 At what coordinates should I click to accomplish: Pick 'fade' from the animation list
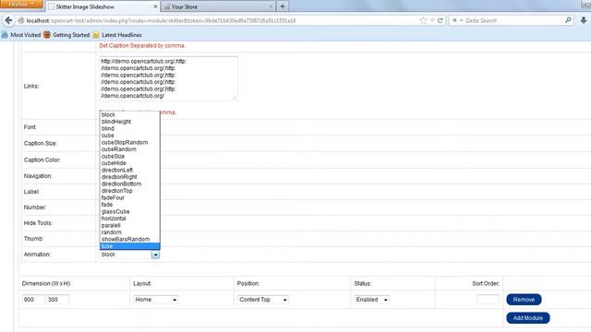129,205
